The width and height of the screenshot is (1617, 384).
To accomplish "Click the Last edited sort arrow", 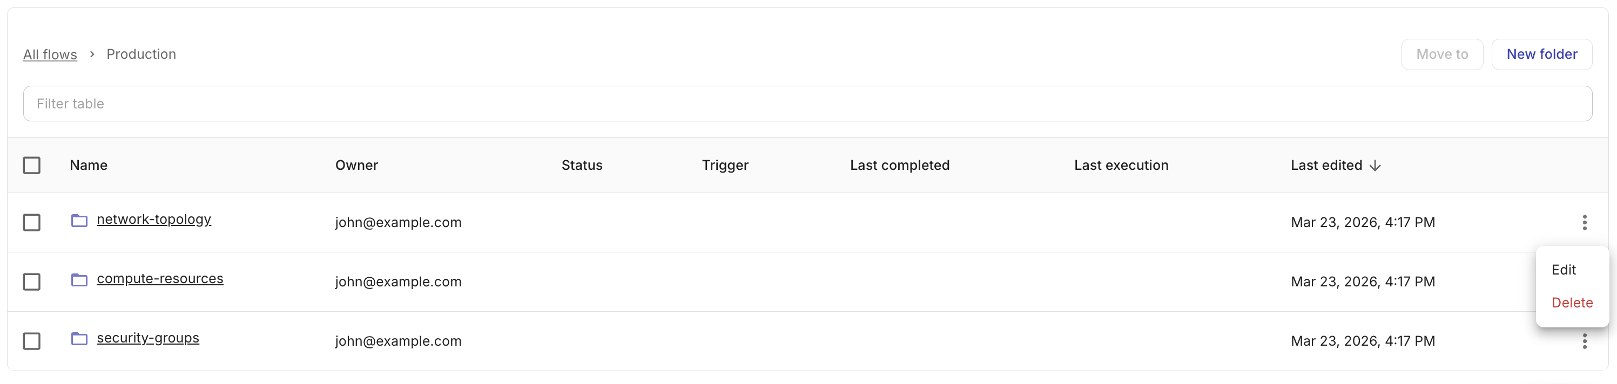I will coord(1375,166).
